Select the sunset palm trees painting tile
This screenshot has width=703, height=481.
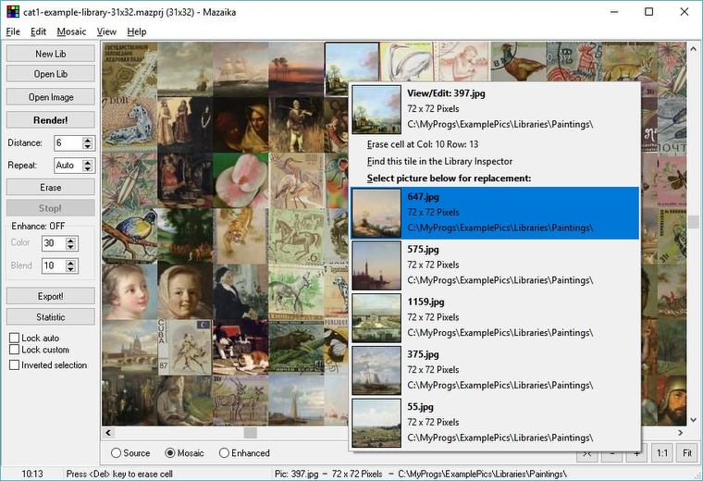[296, 69]
